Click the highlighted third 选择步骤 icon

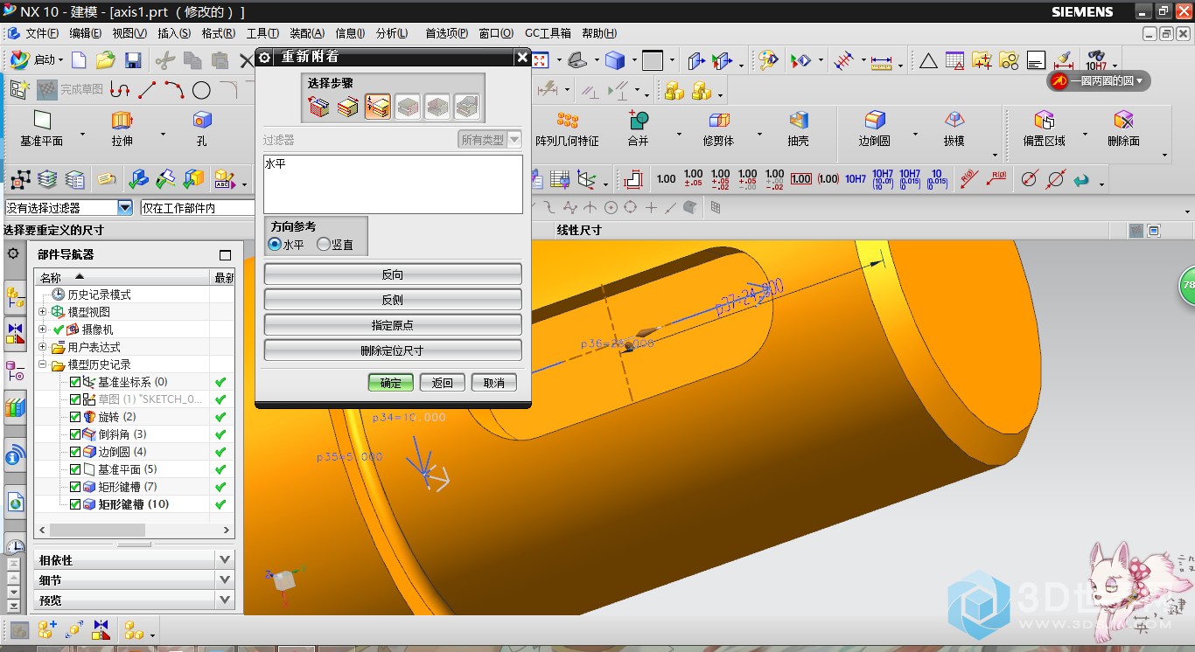378,108
